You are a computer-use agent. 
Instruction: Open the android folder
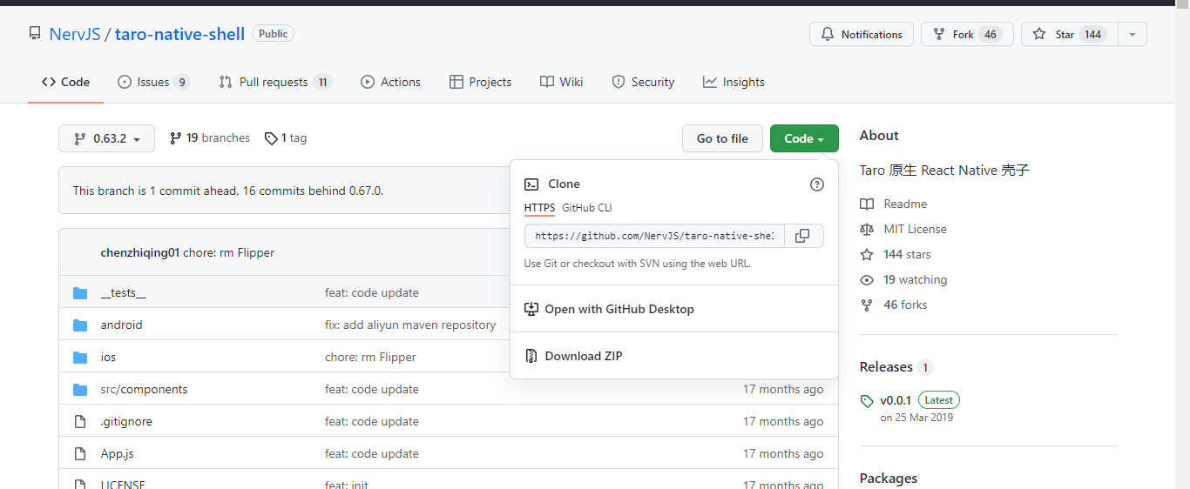pyautogui.click(x=121, y=325)
